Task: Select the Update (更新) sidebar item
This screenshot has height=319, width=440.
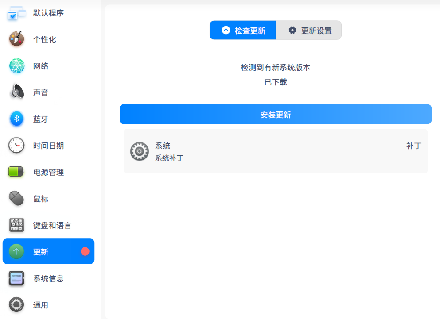Action: point(48,252)
